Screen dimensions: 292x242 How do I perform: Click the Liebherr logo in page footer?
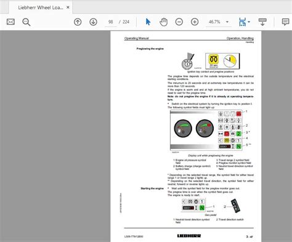[x=189, y=236]
